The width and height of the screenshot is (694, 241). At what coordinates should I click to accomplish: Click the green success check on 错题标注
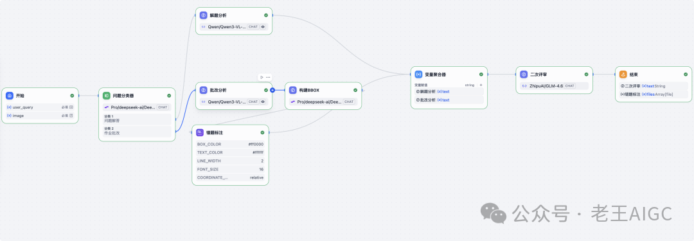(262, 132)
